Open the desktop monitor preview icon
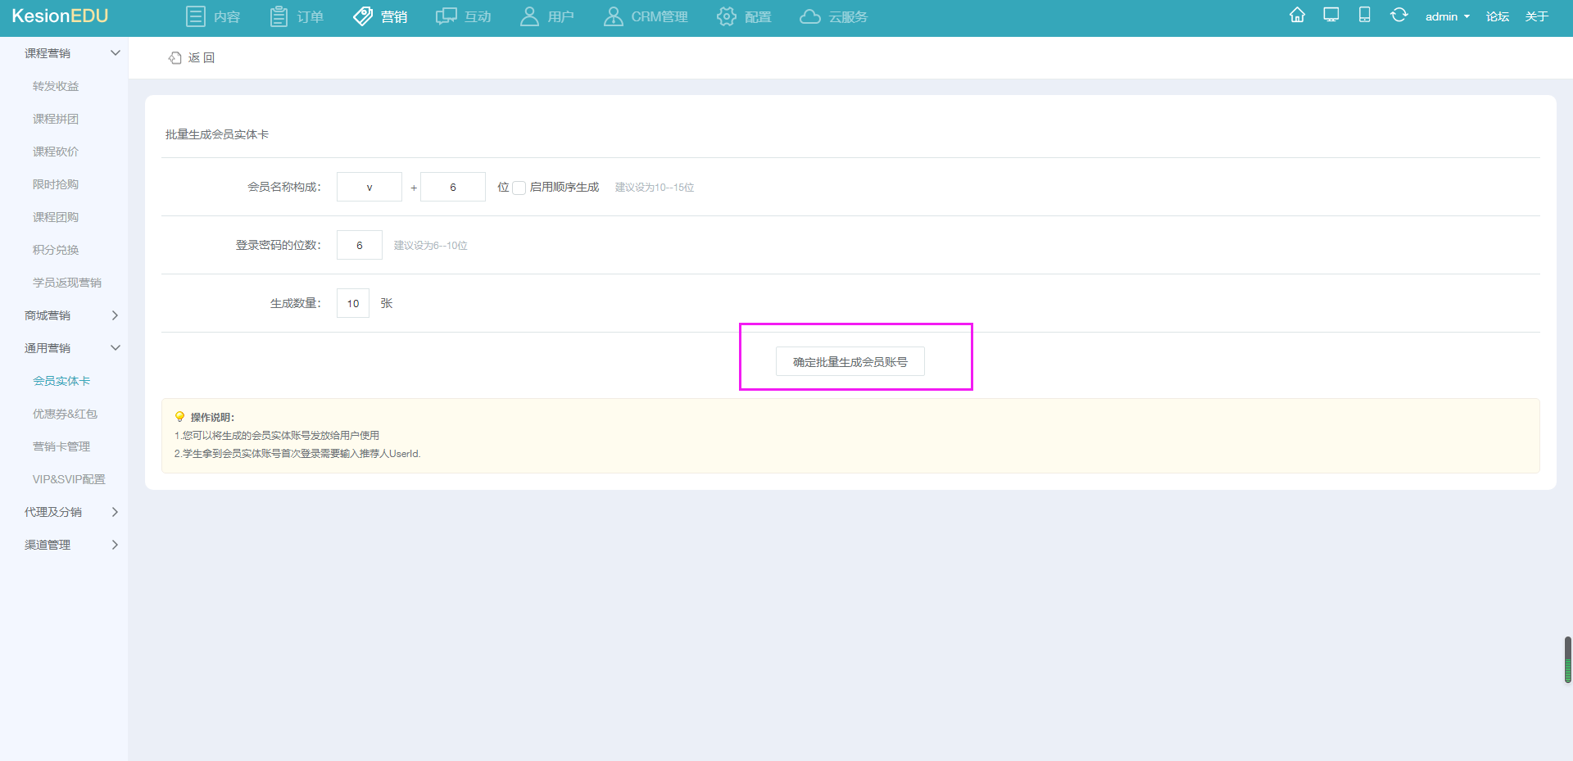Viewport: 1573px width, 761px height. 1330,16
